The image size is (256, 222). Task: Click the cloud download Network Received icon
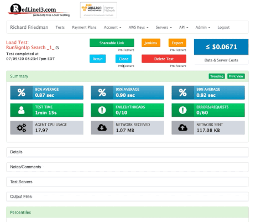(x=102, y=128)
